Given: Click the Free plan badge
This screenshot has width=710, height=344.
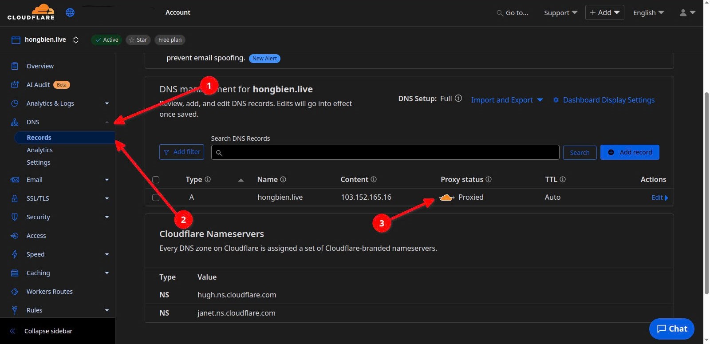Looking at the screenshot, I should (x=170, y=40).
